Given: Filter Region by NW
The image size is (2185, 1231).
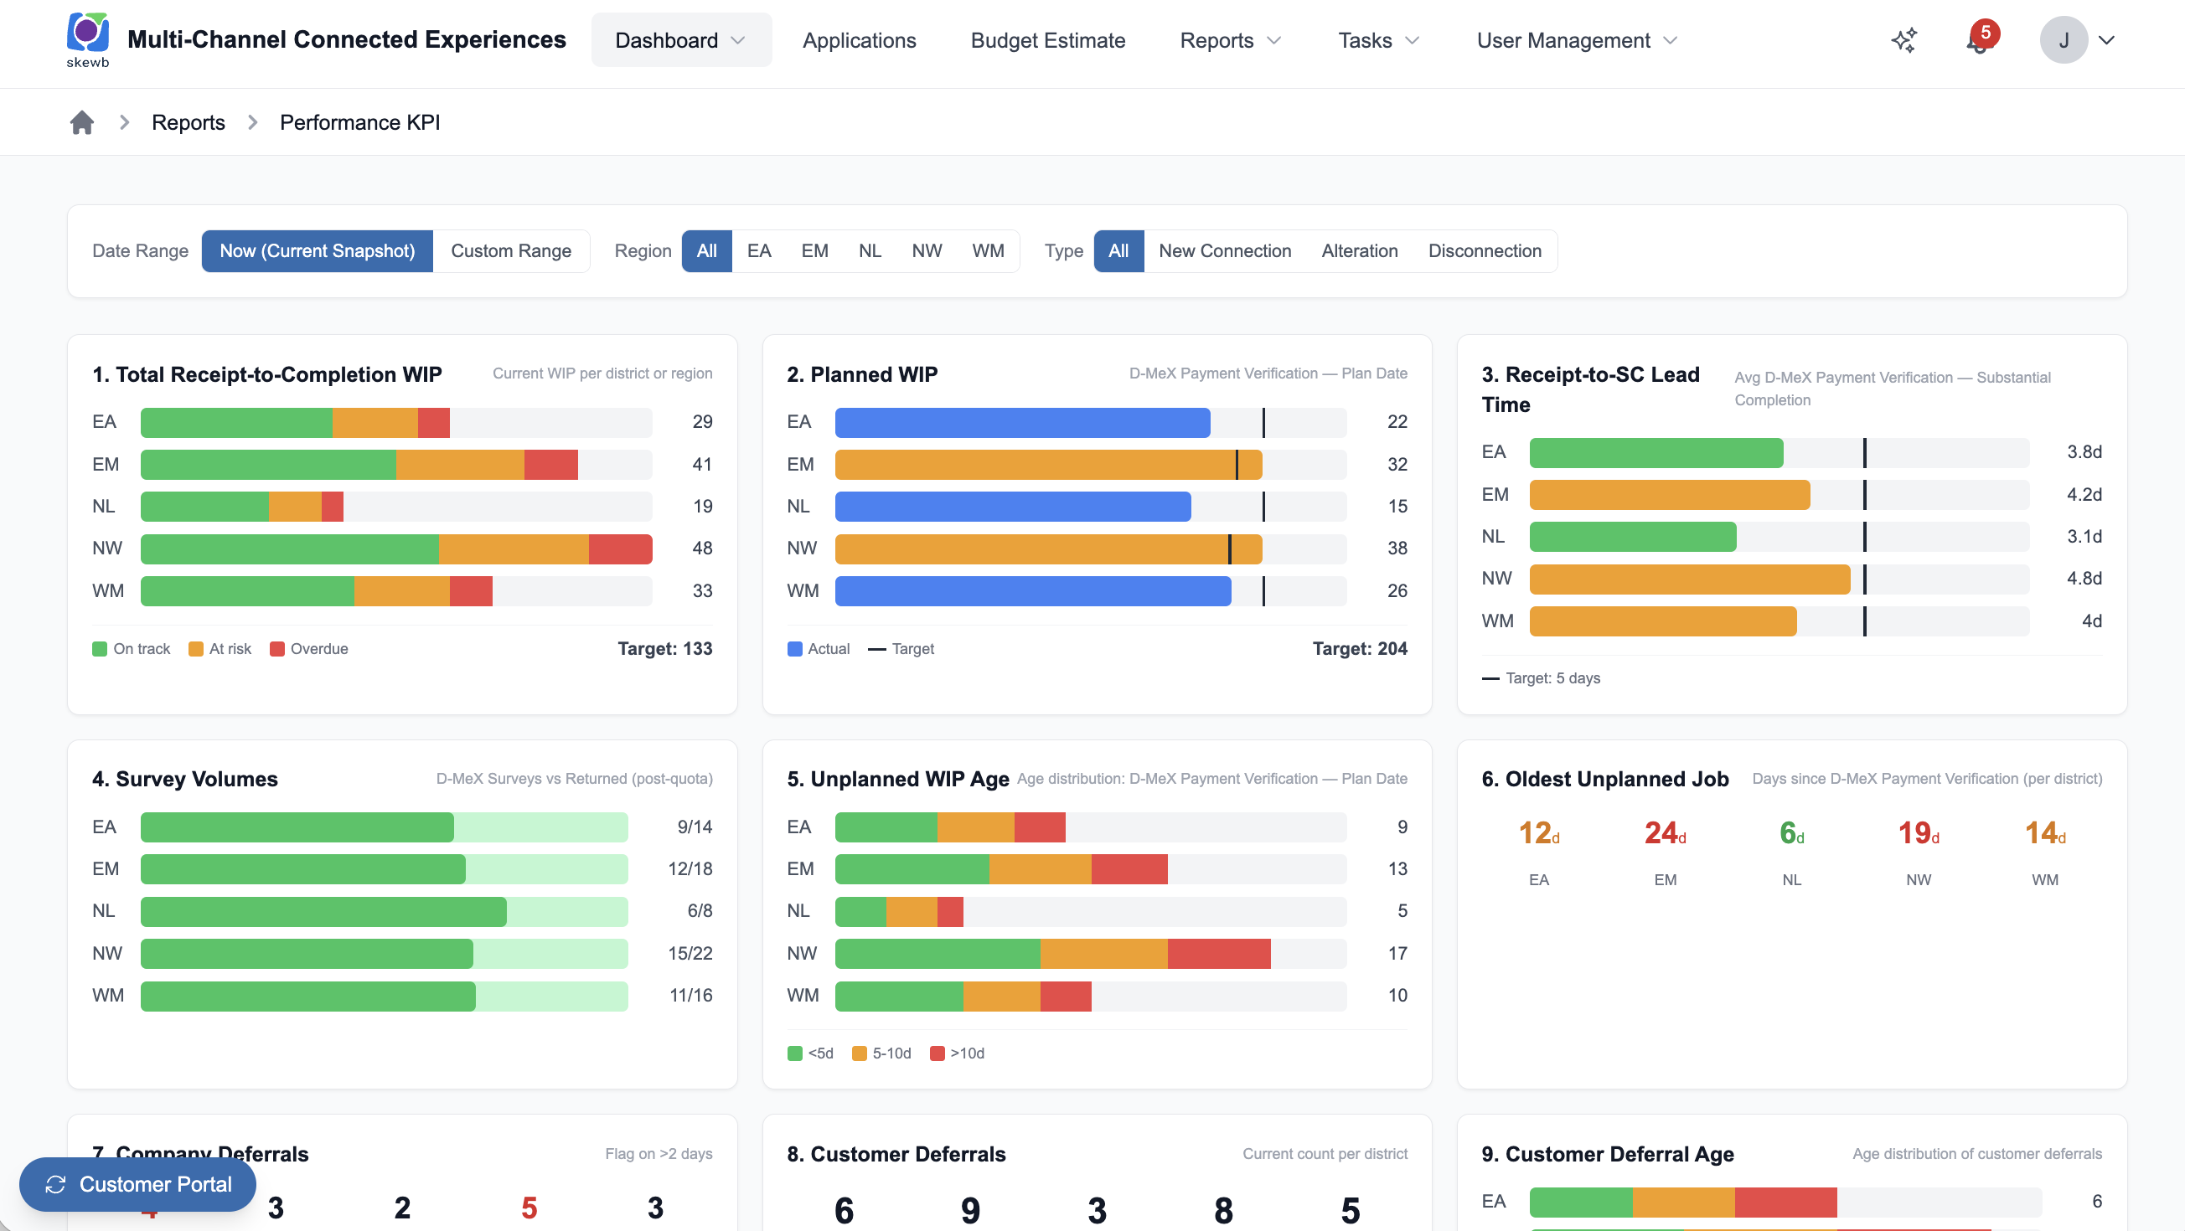Looking at the screenshot, I should (x=927, y=251).
